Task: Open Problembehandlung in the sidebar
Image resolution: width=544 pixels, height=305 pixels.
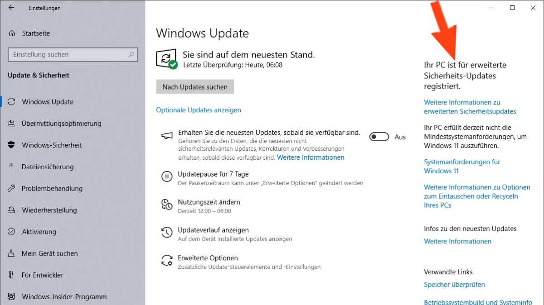Action: click(x=52, y=189)
